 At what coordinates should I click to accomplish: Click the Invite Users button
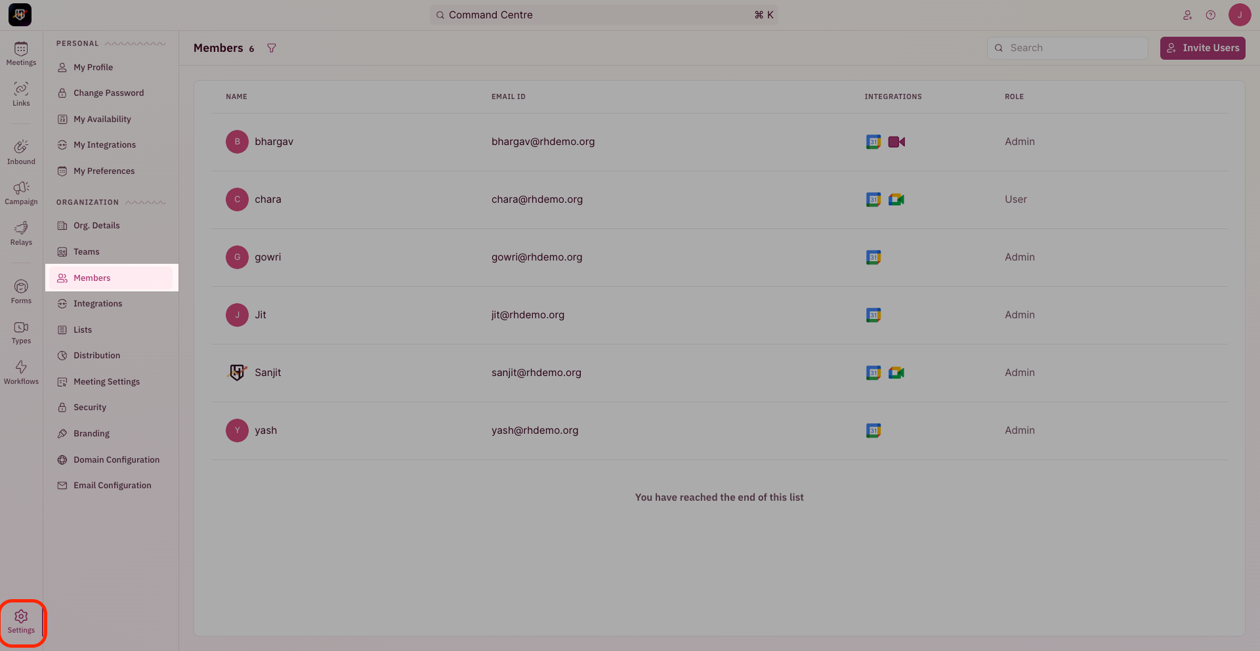pos(1202,48)
